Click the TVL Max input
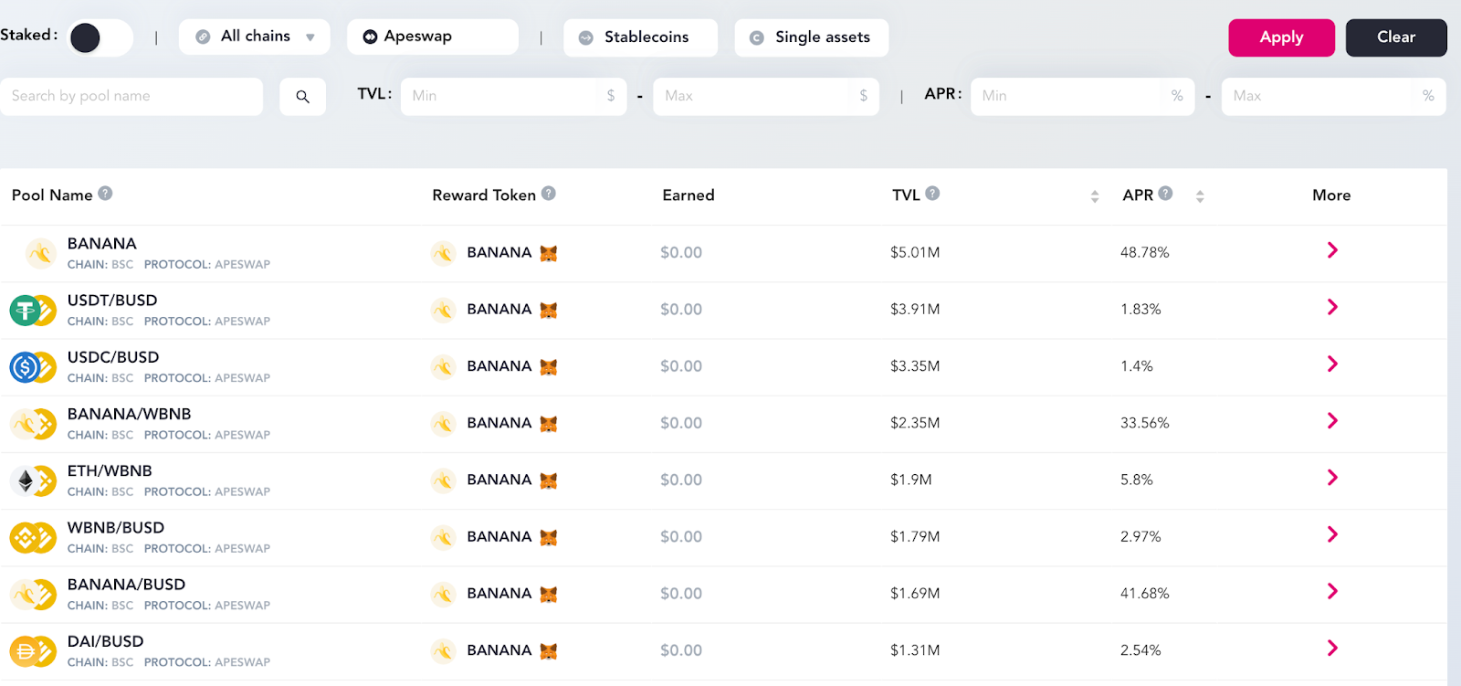 [766, 96]
